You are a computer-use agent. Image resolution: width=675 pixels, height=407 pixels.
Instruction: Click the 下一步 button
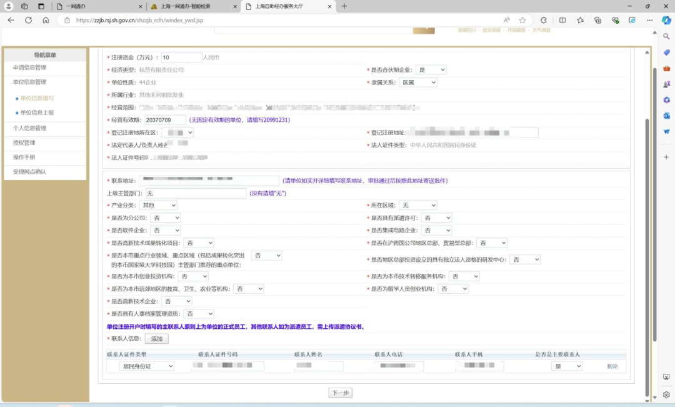point(340,393)
